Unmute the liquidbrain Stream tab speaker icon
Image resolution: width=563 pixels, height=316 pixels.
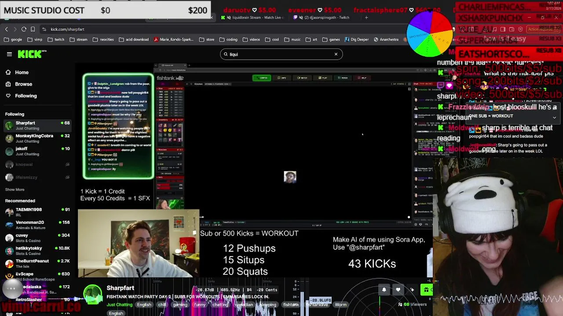point(229,18)
